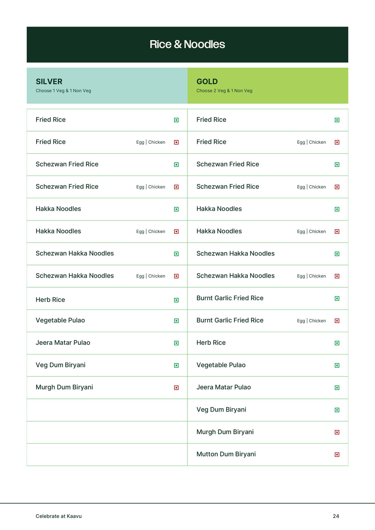The image size is (375, 530).
Task: Click the Choose 2 Veg & 1 Non Veg text
Action: click(x=224, y=91)
